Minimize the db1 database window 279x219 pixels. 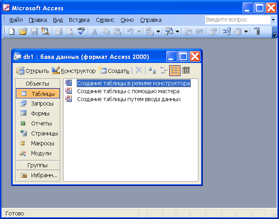pyautogui.click(x=172, y=57)
